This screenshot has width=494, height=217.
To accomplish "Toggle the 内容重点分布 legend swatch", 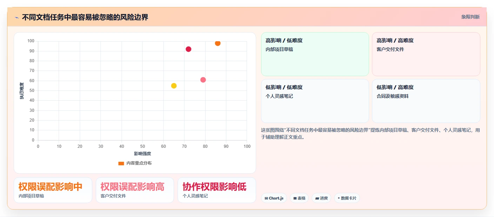I will click(x=121, y=163).
